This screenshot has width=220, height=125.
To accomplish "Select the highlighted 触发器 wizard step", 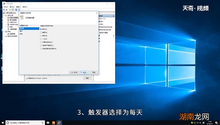I will click(29, 28).
